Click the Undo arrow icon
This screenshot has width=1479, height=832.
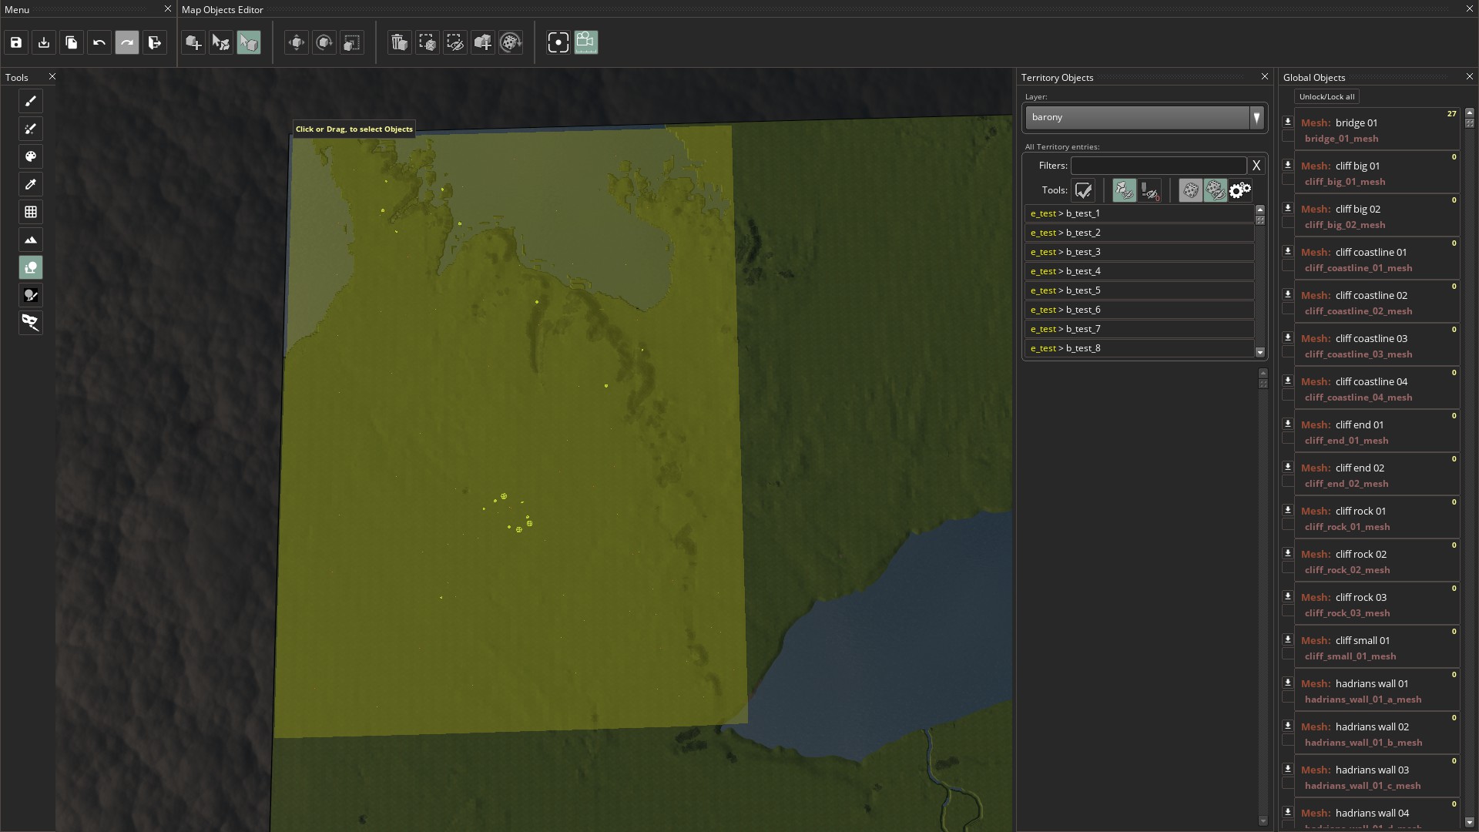click(99, 42)
